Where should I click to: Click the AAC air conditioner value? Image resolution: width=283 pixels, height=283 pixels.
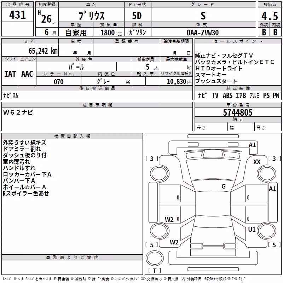tap(27, 74)
